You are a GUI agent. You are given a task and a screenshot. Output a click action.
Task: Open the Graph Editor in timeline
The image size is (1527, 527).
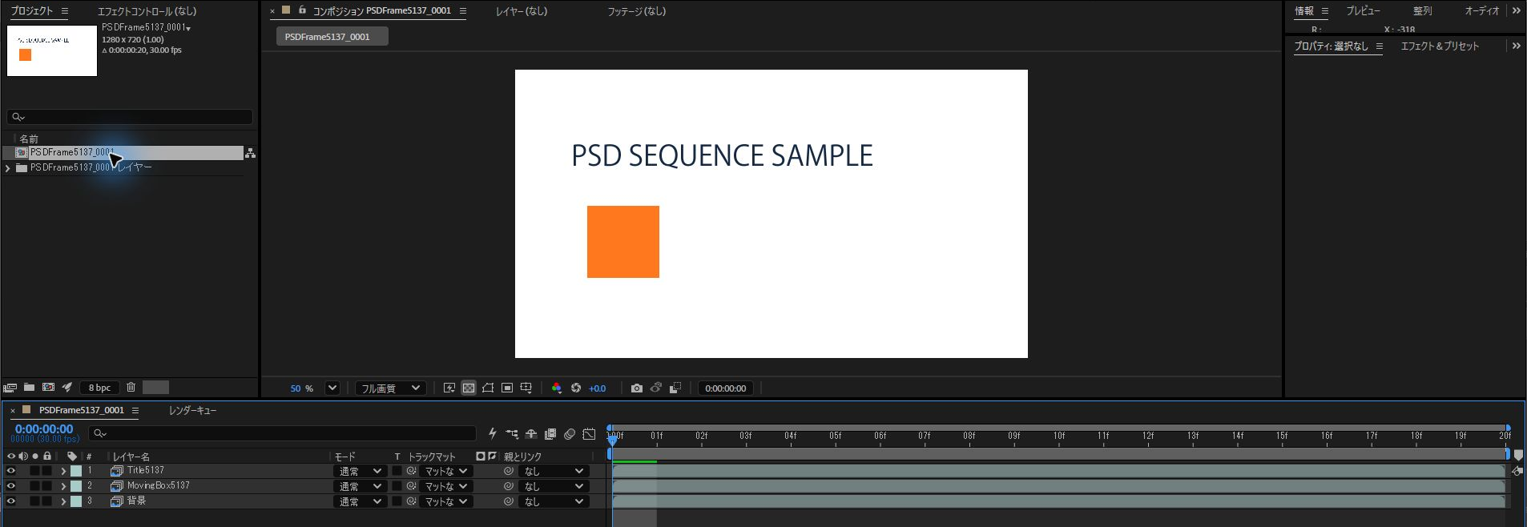tap(589, 434)
